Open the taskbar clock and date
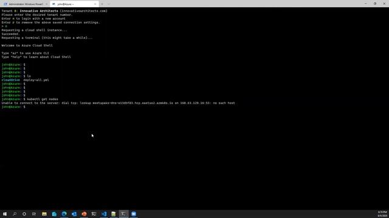The height and width of the screenshot is (218, 389). (382, 214)
